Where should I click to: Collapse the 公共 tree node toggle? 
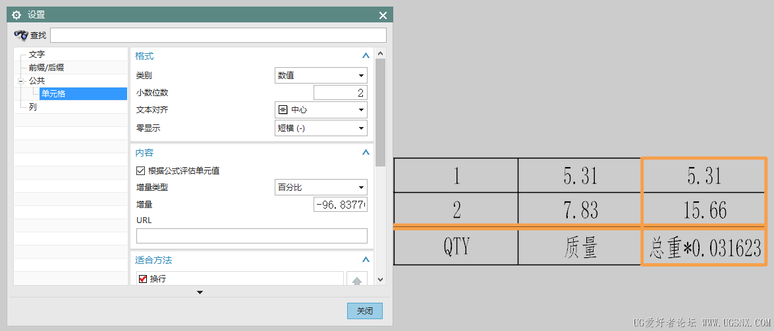click(x=20, y=81)
